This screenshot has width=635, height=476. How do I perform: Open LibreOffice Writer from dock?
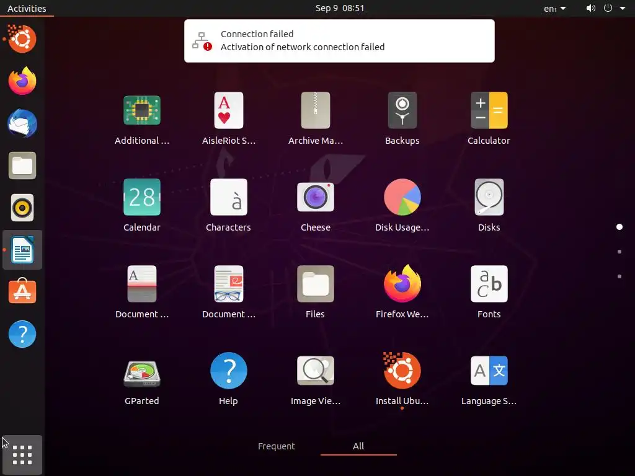tap(22, 250)
